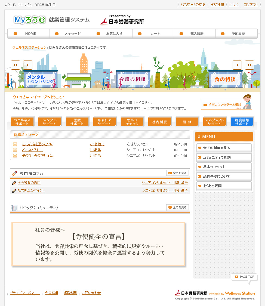Click pencil icon beside 社会資源の活用
Viewport: 265px width, 306px height.
14,183
